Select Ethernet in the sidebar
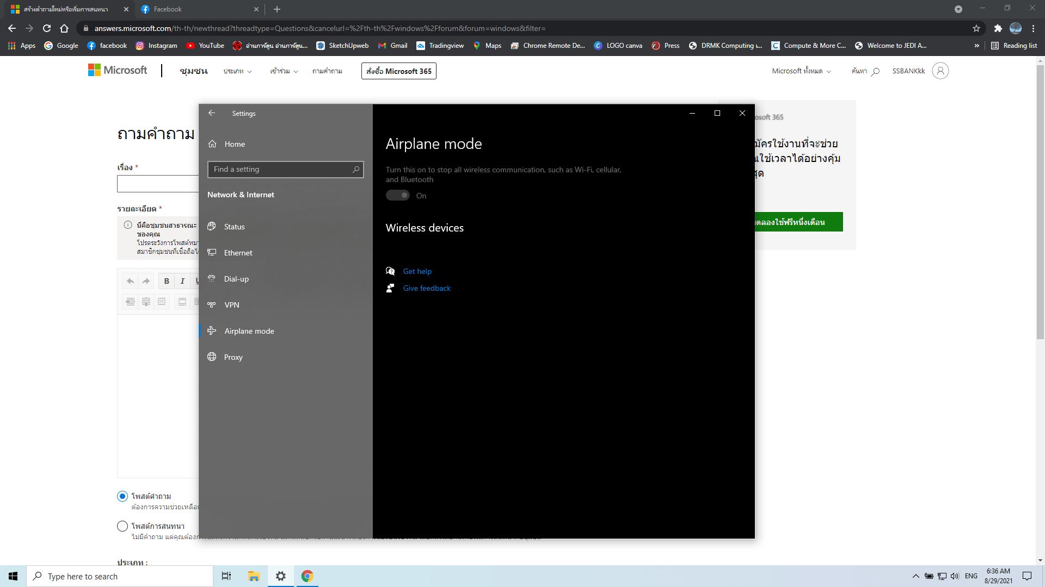Image resolution: width=1045 pixels, height=587 pixels. 238,253
